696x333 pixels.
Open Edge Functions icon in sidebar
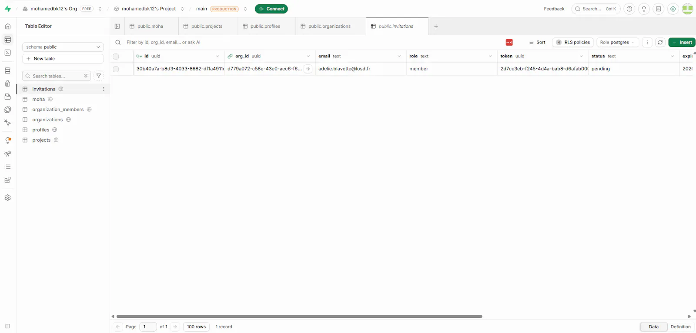coord(8,110)
